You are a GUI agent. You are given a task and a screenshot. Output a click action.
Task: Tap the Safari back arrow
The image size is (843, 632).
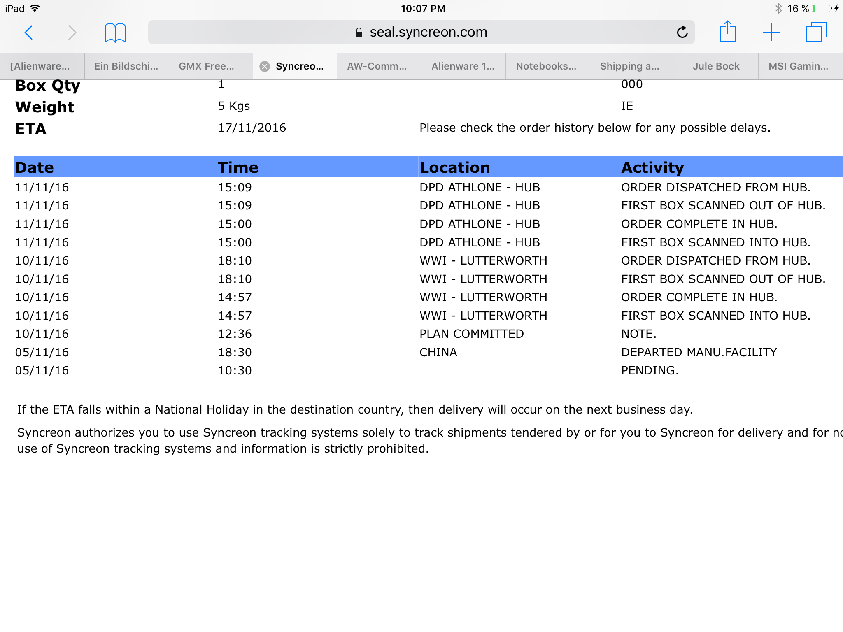click(28, 32)
